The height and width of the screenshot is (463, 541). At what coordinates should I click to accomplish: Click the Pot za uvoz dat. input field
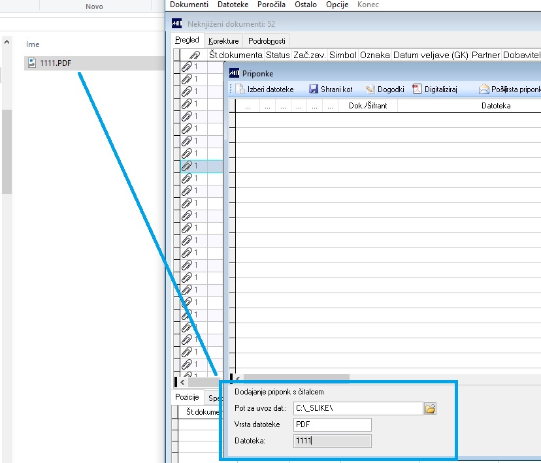pyautogui.click(x=358, y=408)
